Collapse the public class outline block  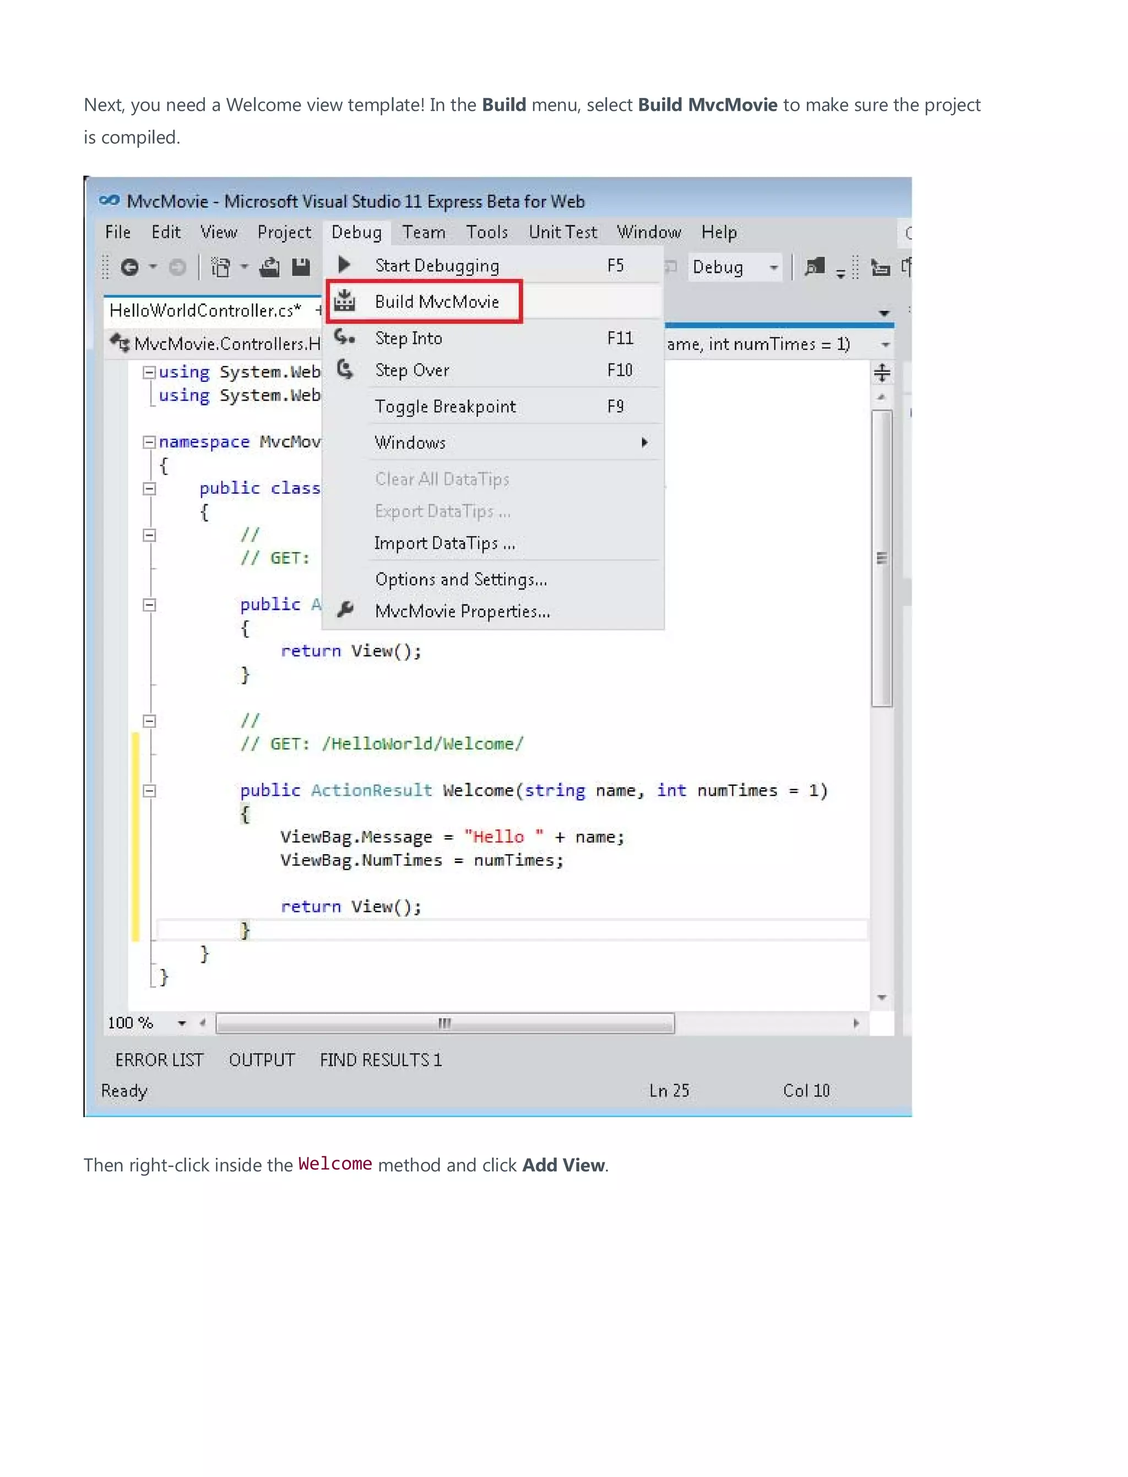[x=149, y=488]
